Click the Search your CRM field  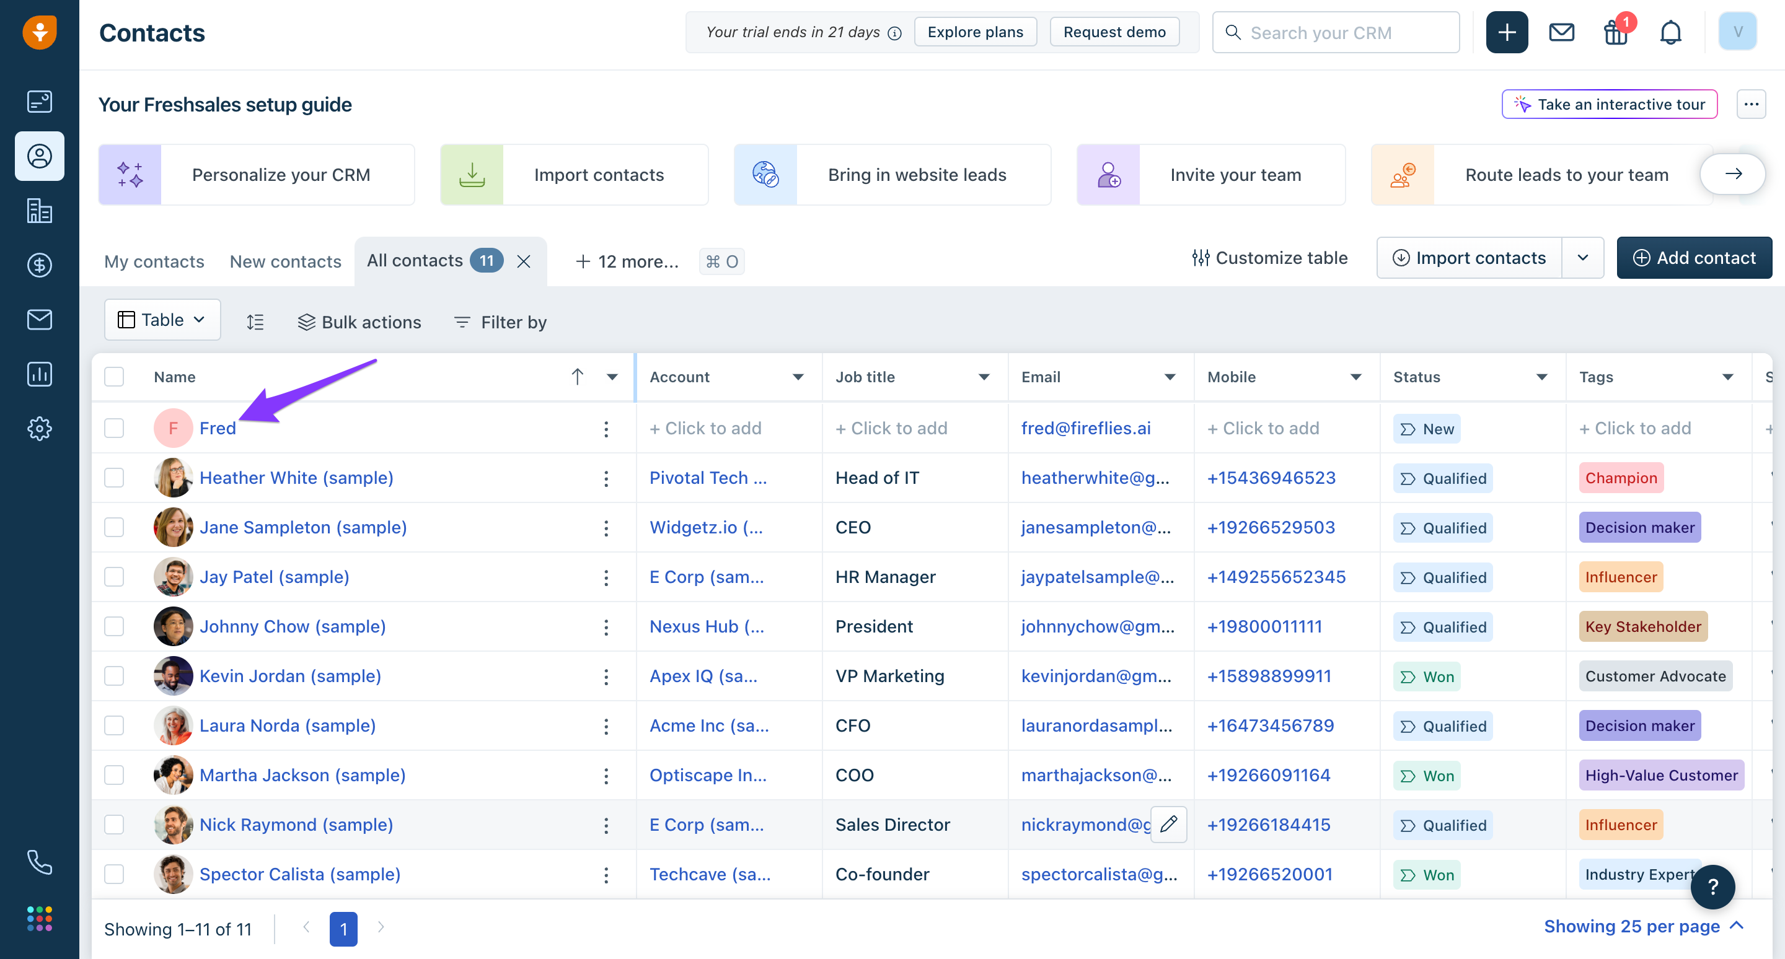pos(1335,32)
